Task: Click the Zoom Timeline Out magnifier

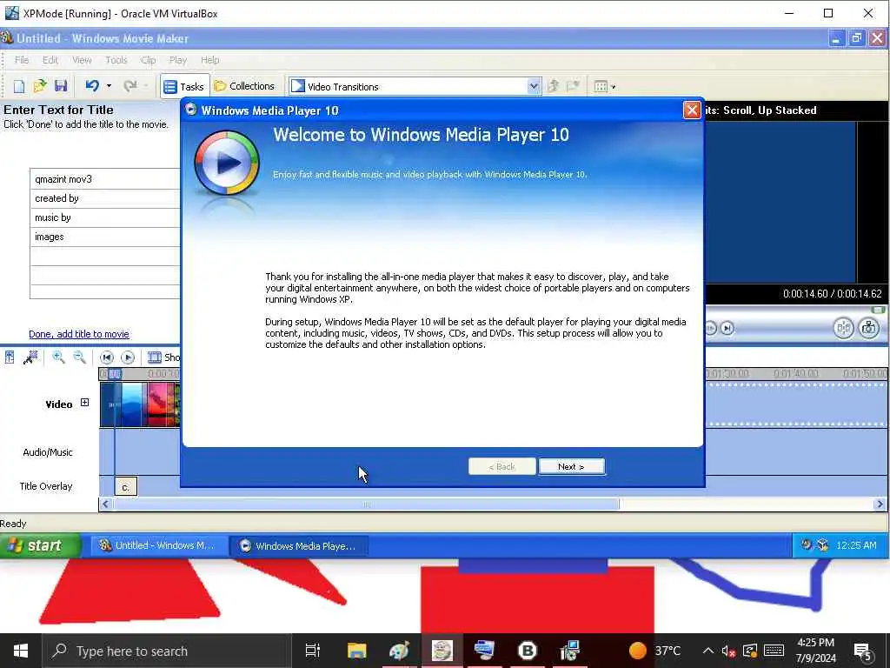Action: [79, 357]
